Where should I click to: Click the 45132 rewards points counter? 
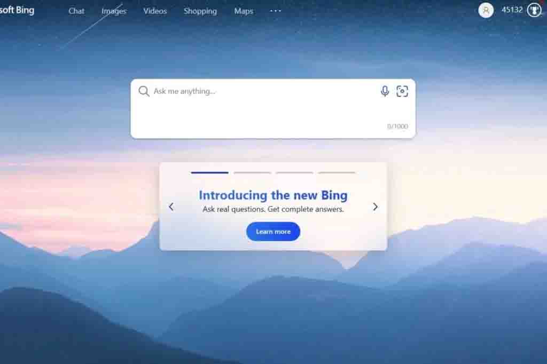click(512, 10)
